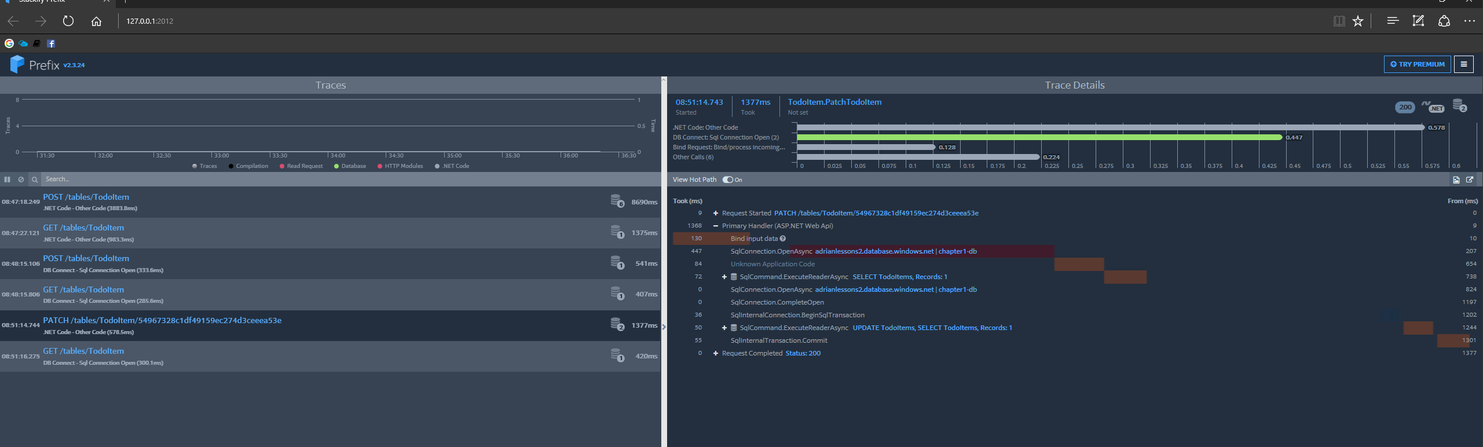Screen dimensions: 1483x447
Task: Click Status: 200 in Request Completed row
Action: point(803,353)
